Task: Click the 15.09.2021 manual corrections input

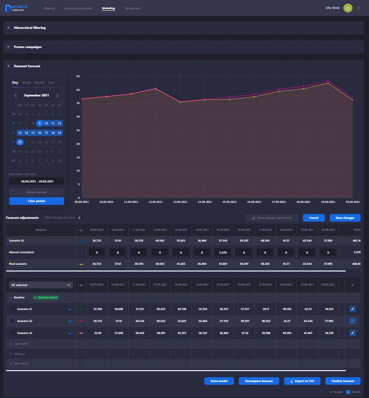Action: 223,252
